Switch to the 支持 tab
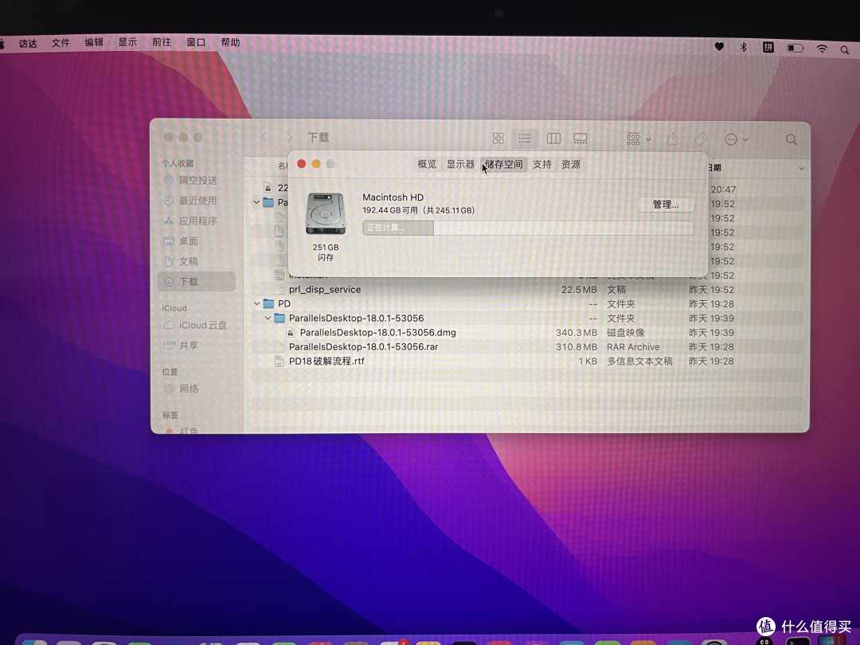This screenshot has width=860, height=645. [x=542, y=164]
